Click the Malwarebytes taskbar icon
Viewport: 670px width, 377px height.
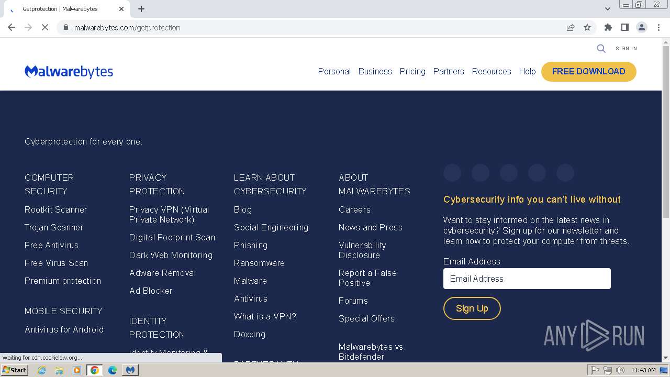(x=130, y=370)
